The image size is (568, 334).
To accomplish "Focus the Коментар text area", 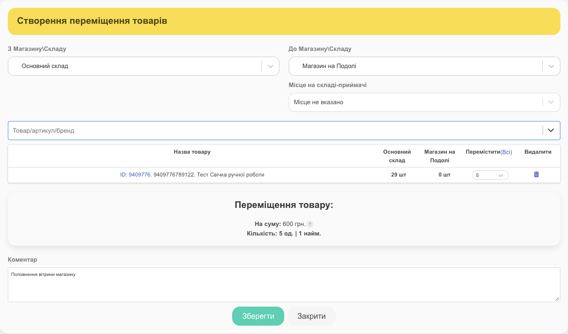I will click(x=284, y=285).
